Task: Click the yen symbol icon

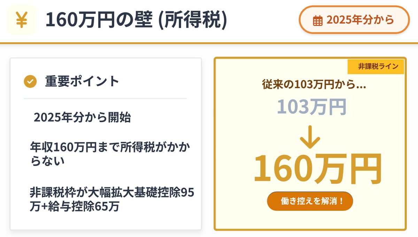Action: click(22, 20)
